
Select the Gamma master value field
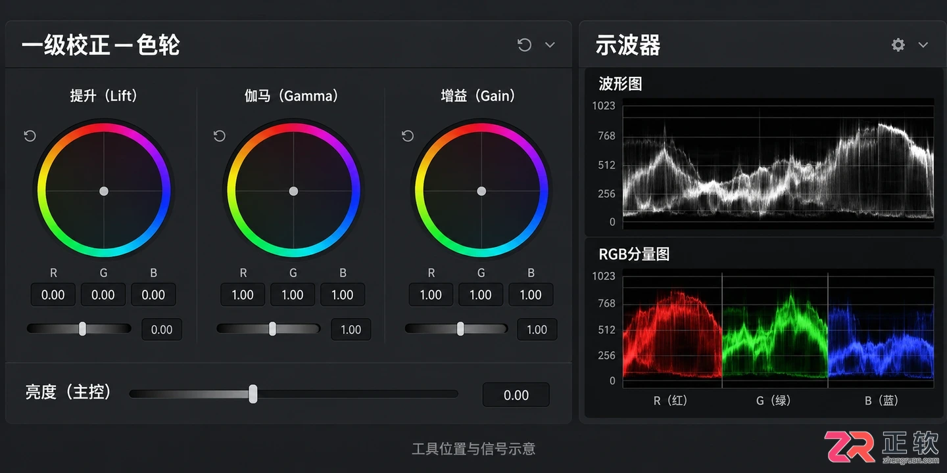point(351,330)
